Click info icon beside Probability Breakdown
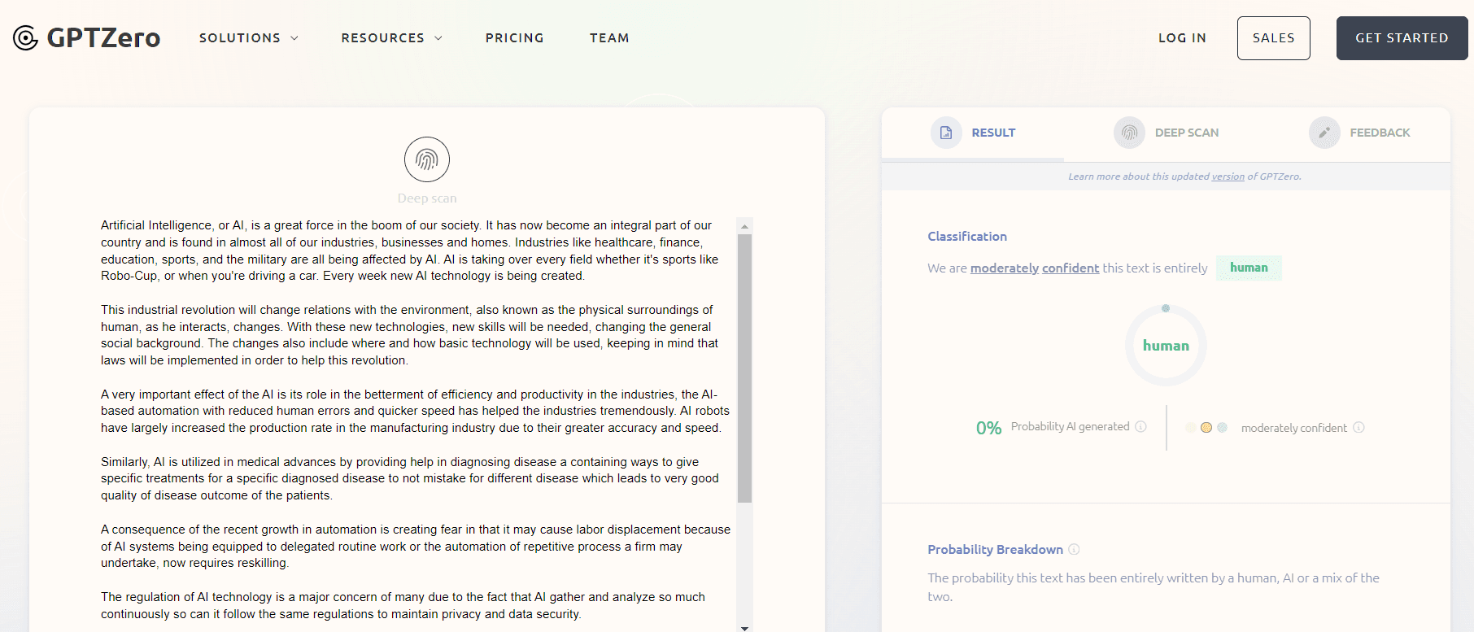Image resolution: width=1474 pixels, height=632 pixels. tap(1074, 550)
